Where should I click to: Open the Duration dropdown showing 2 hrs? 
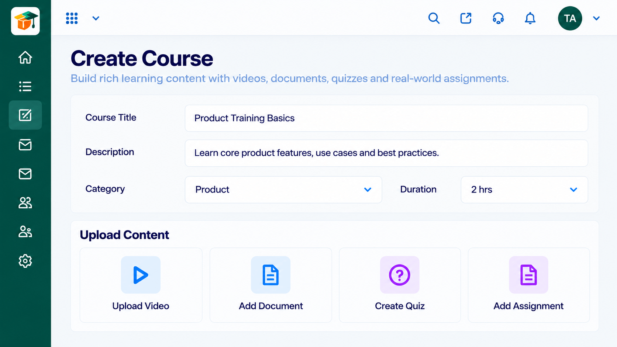524,190
